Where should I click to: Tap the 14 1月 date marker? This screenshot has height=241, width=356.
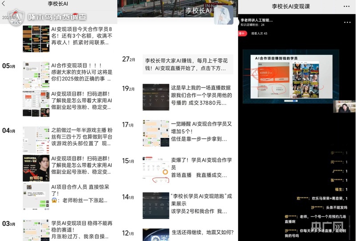[128, 197]
